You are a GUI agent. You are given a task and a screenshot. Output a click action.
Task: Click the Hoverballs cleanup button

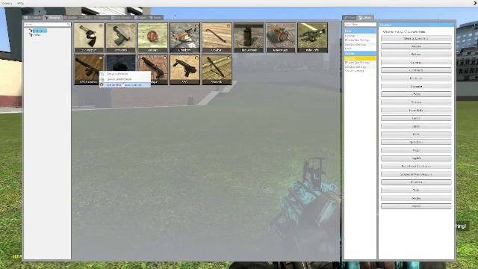416,111
